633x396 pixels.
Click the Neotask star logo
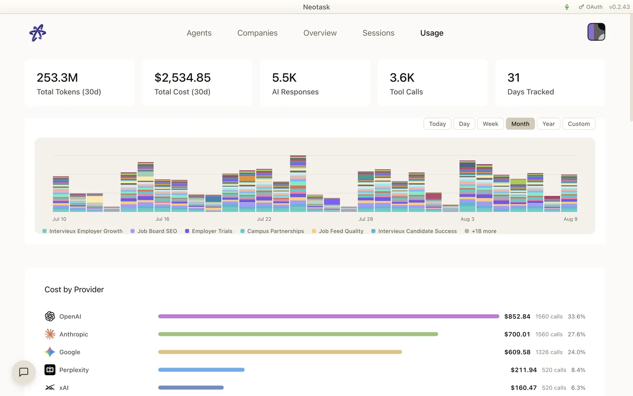coord(38,33)
